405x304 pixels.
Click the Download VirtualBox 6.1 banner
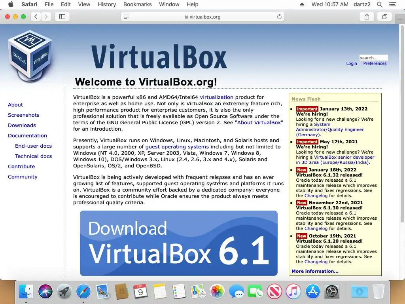[x=179, y=243]
